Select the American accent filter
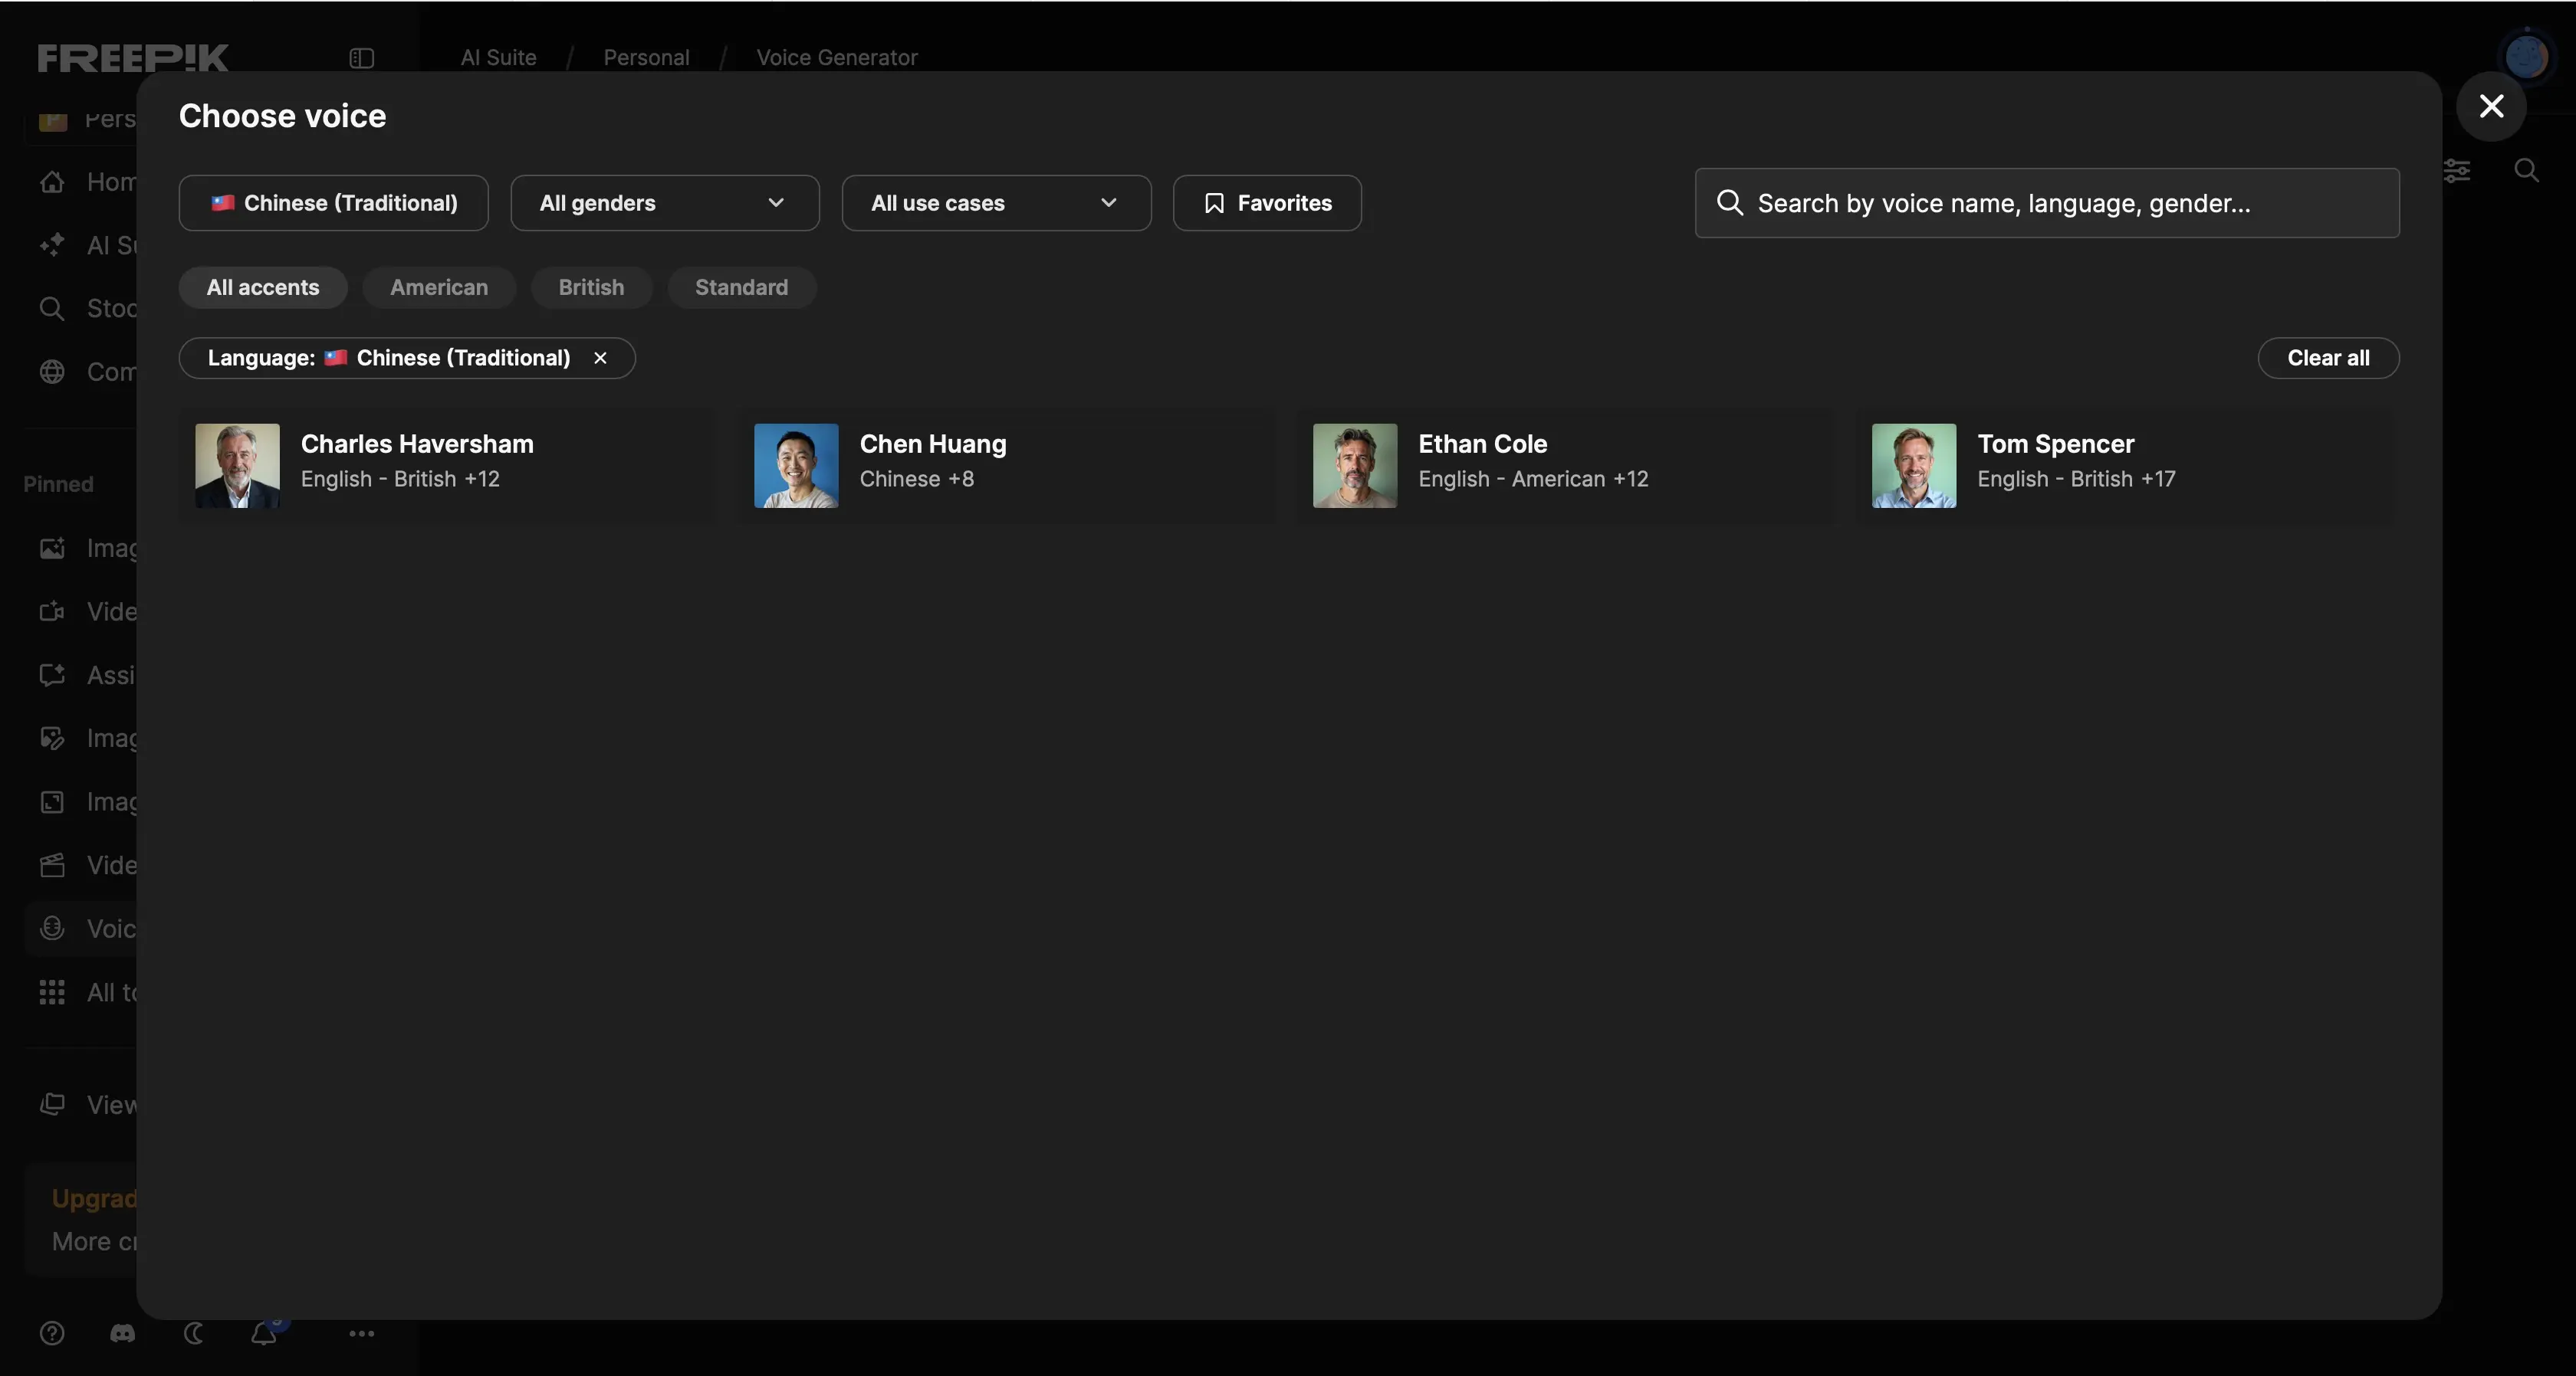Viewport: 2576px width, 1376px height. pos(438,288)
